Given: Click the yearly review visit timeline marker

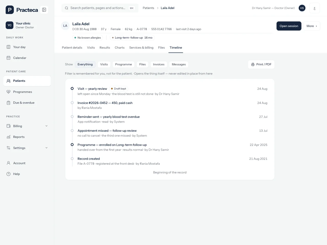Looking at the screenshot, I should (x=72, y=89).
